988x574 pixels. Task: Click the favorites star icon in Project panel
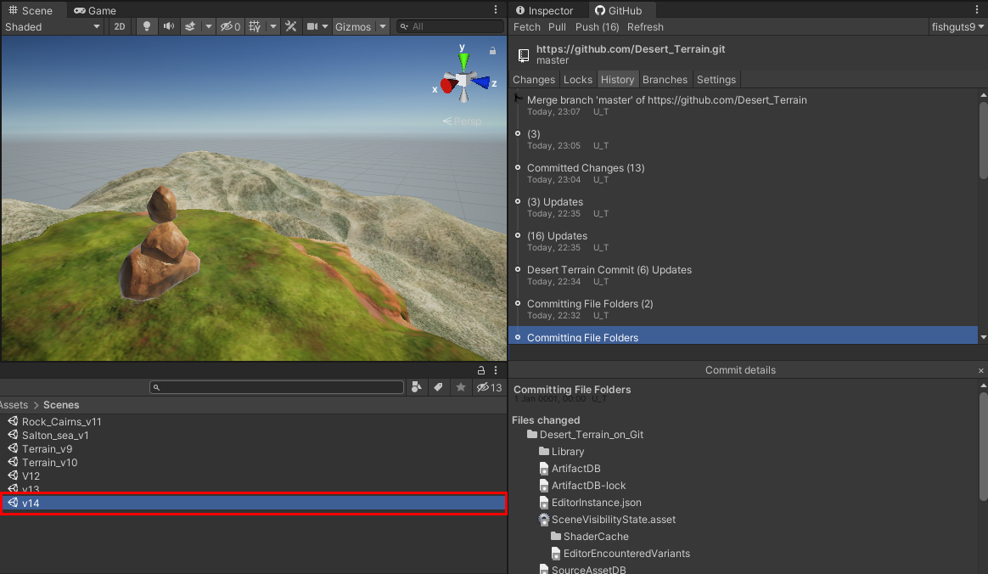(x=460, y=387)
